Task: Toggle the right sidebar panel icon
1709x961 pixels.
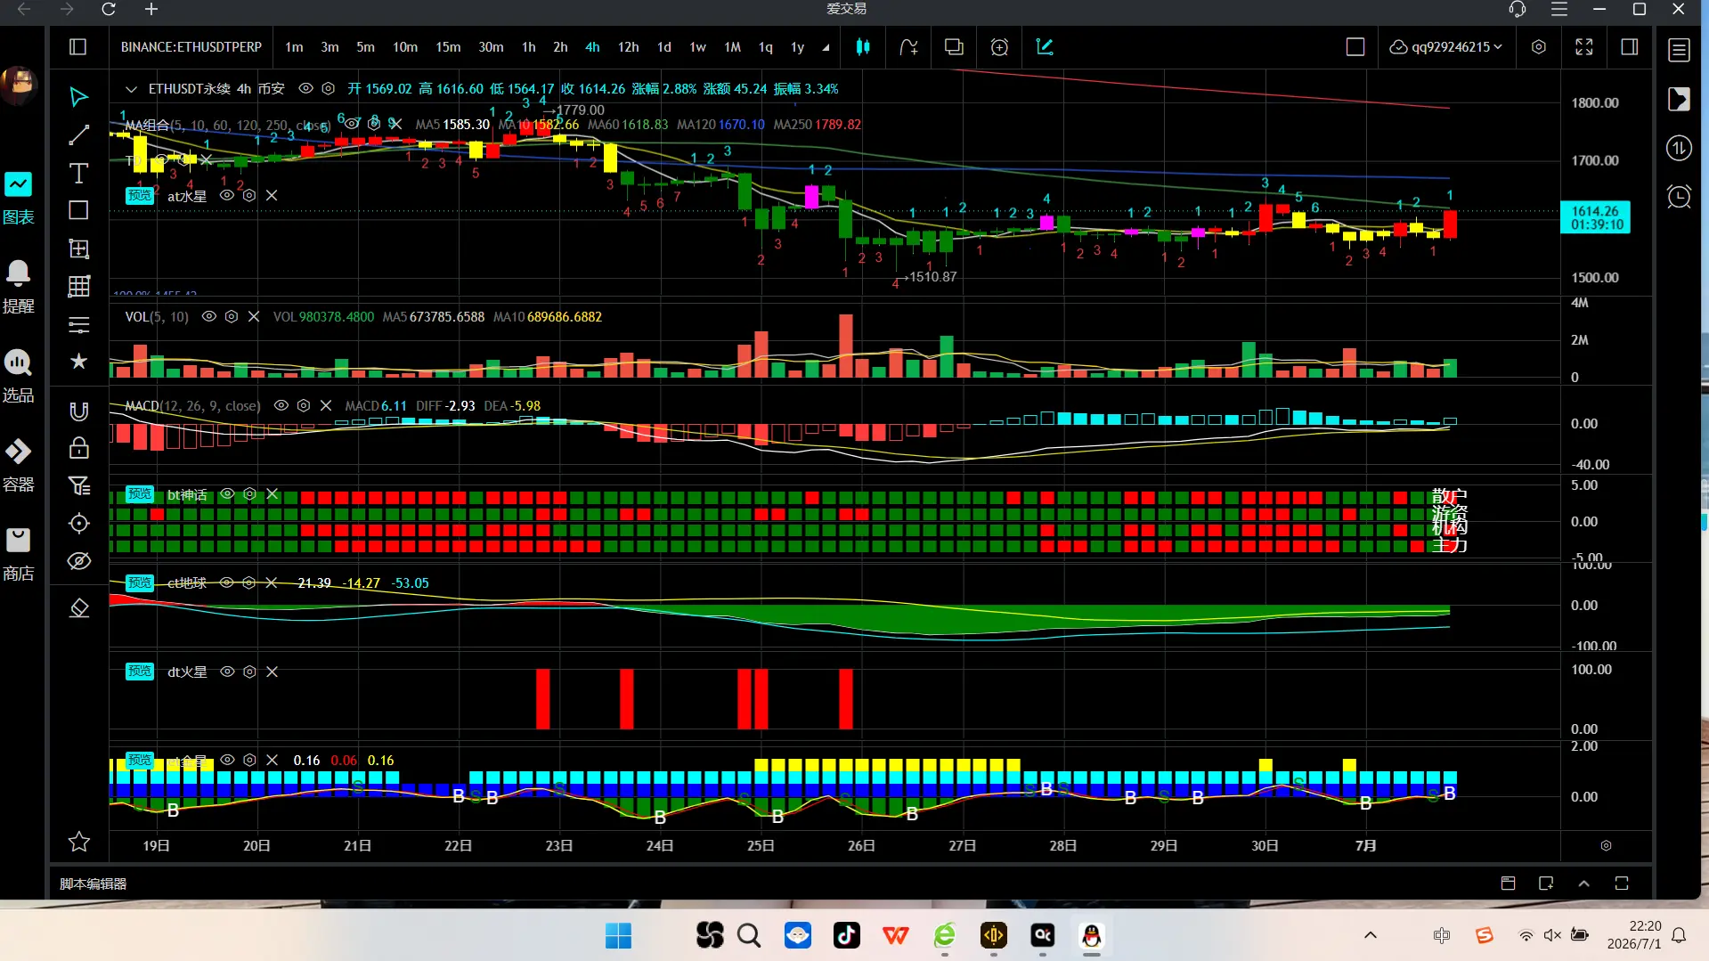Action: 1630,47
